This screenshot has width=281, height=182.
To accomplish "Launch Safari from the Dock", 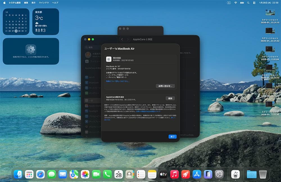I will (40, 174).
